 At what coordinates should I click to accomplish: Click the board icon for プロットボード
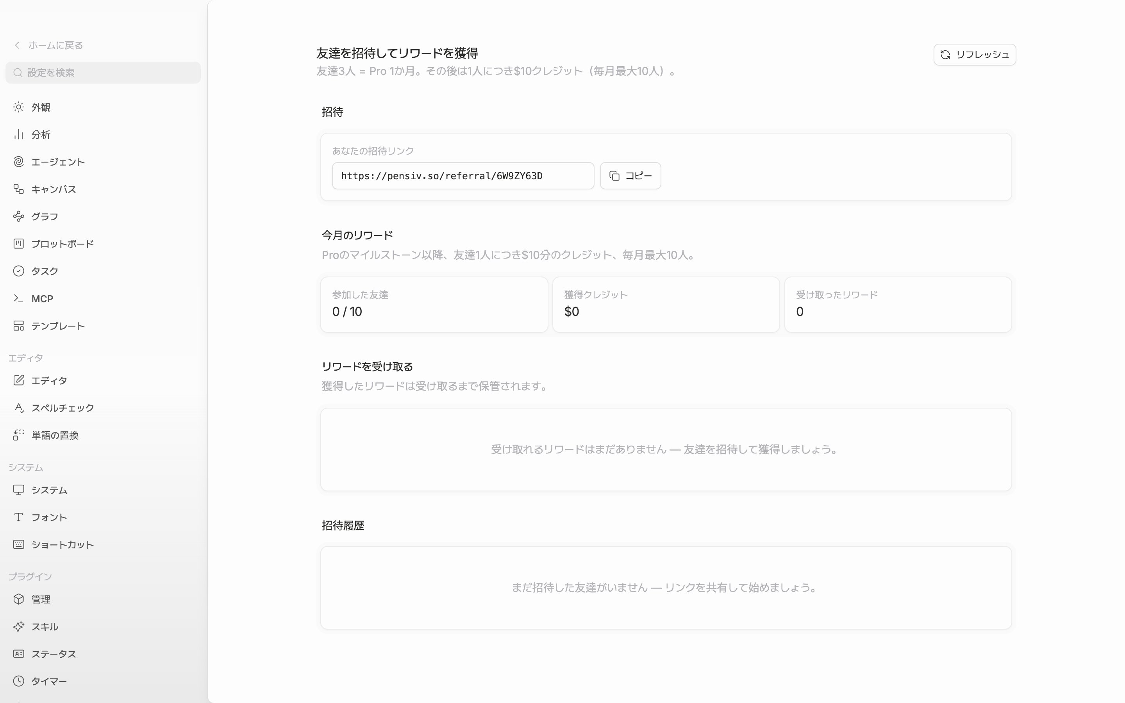click(x=19, y=244)
